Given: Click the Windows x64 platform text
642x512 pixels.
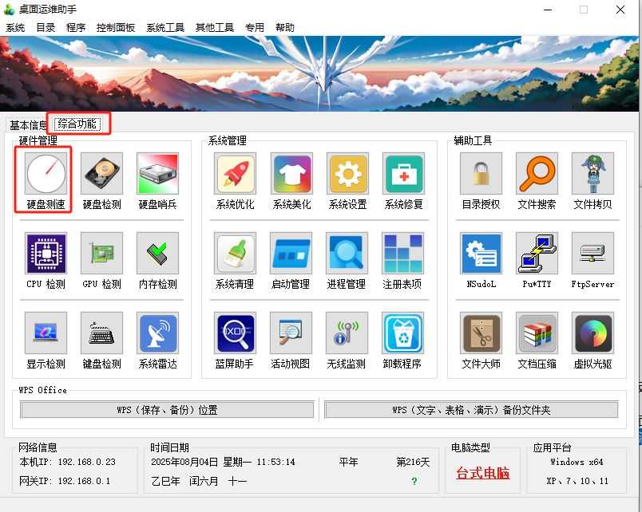Looking at the screenshot, I should click(577, 462).
